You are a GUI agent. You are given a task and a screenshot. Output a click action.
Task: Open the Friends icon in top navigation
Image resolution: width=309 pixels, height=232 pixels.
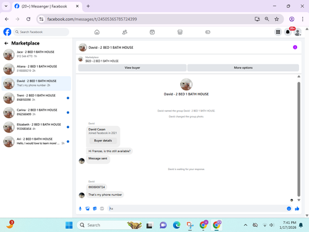(x=125, y=32)
